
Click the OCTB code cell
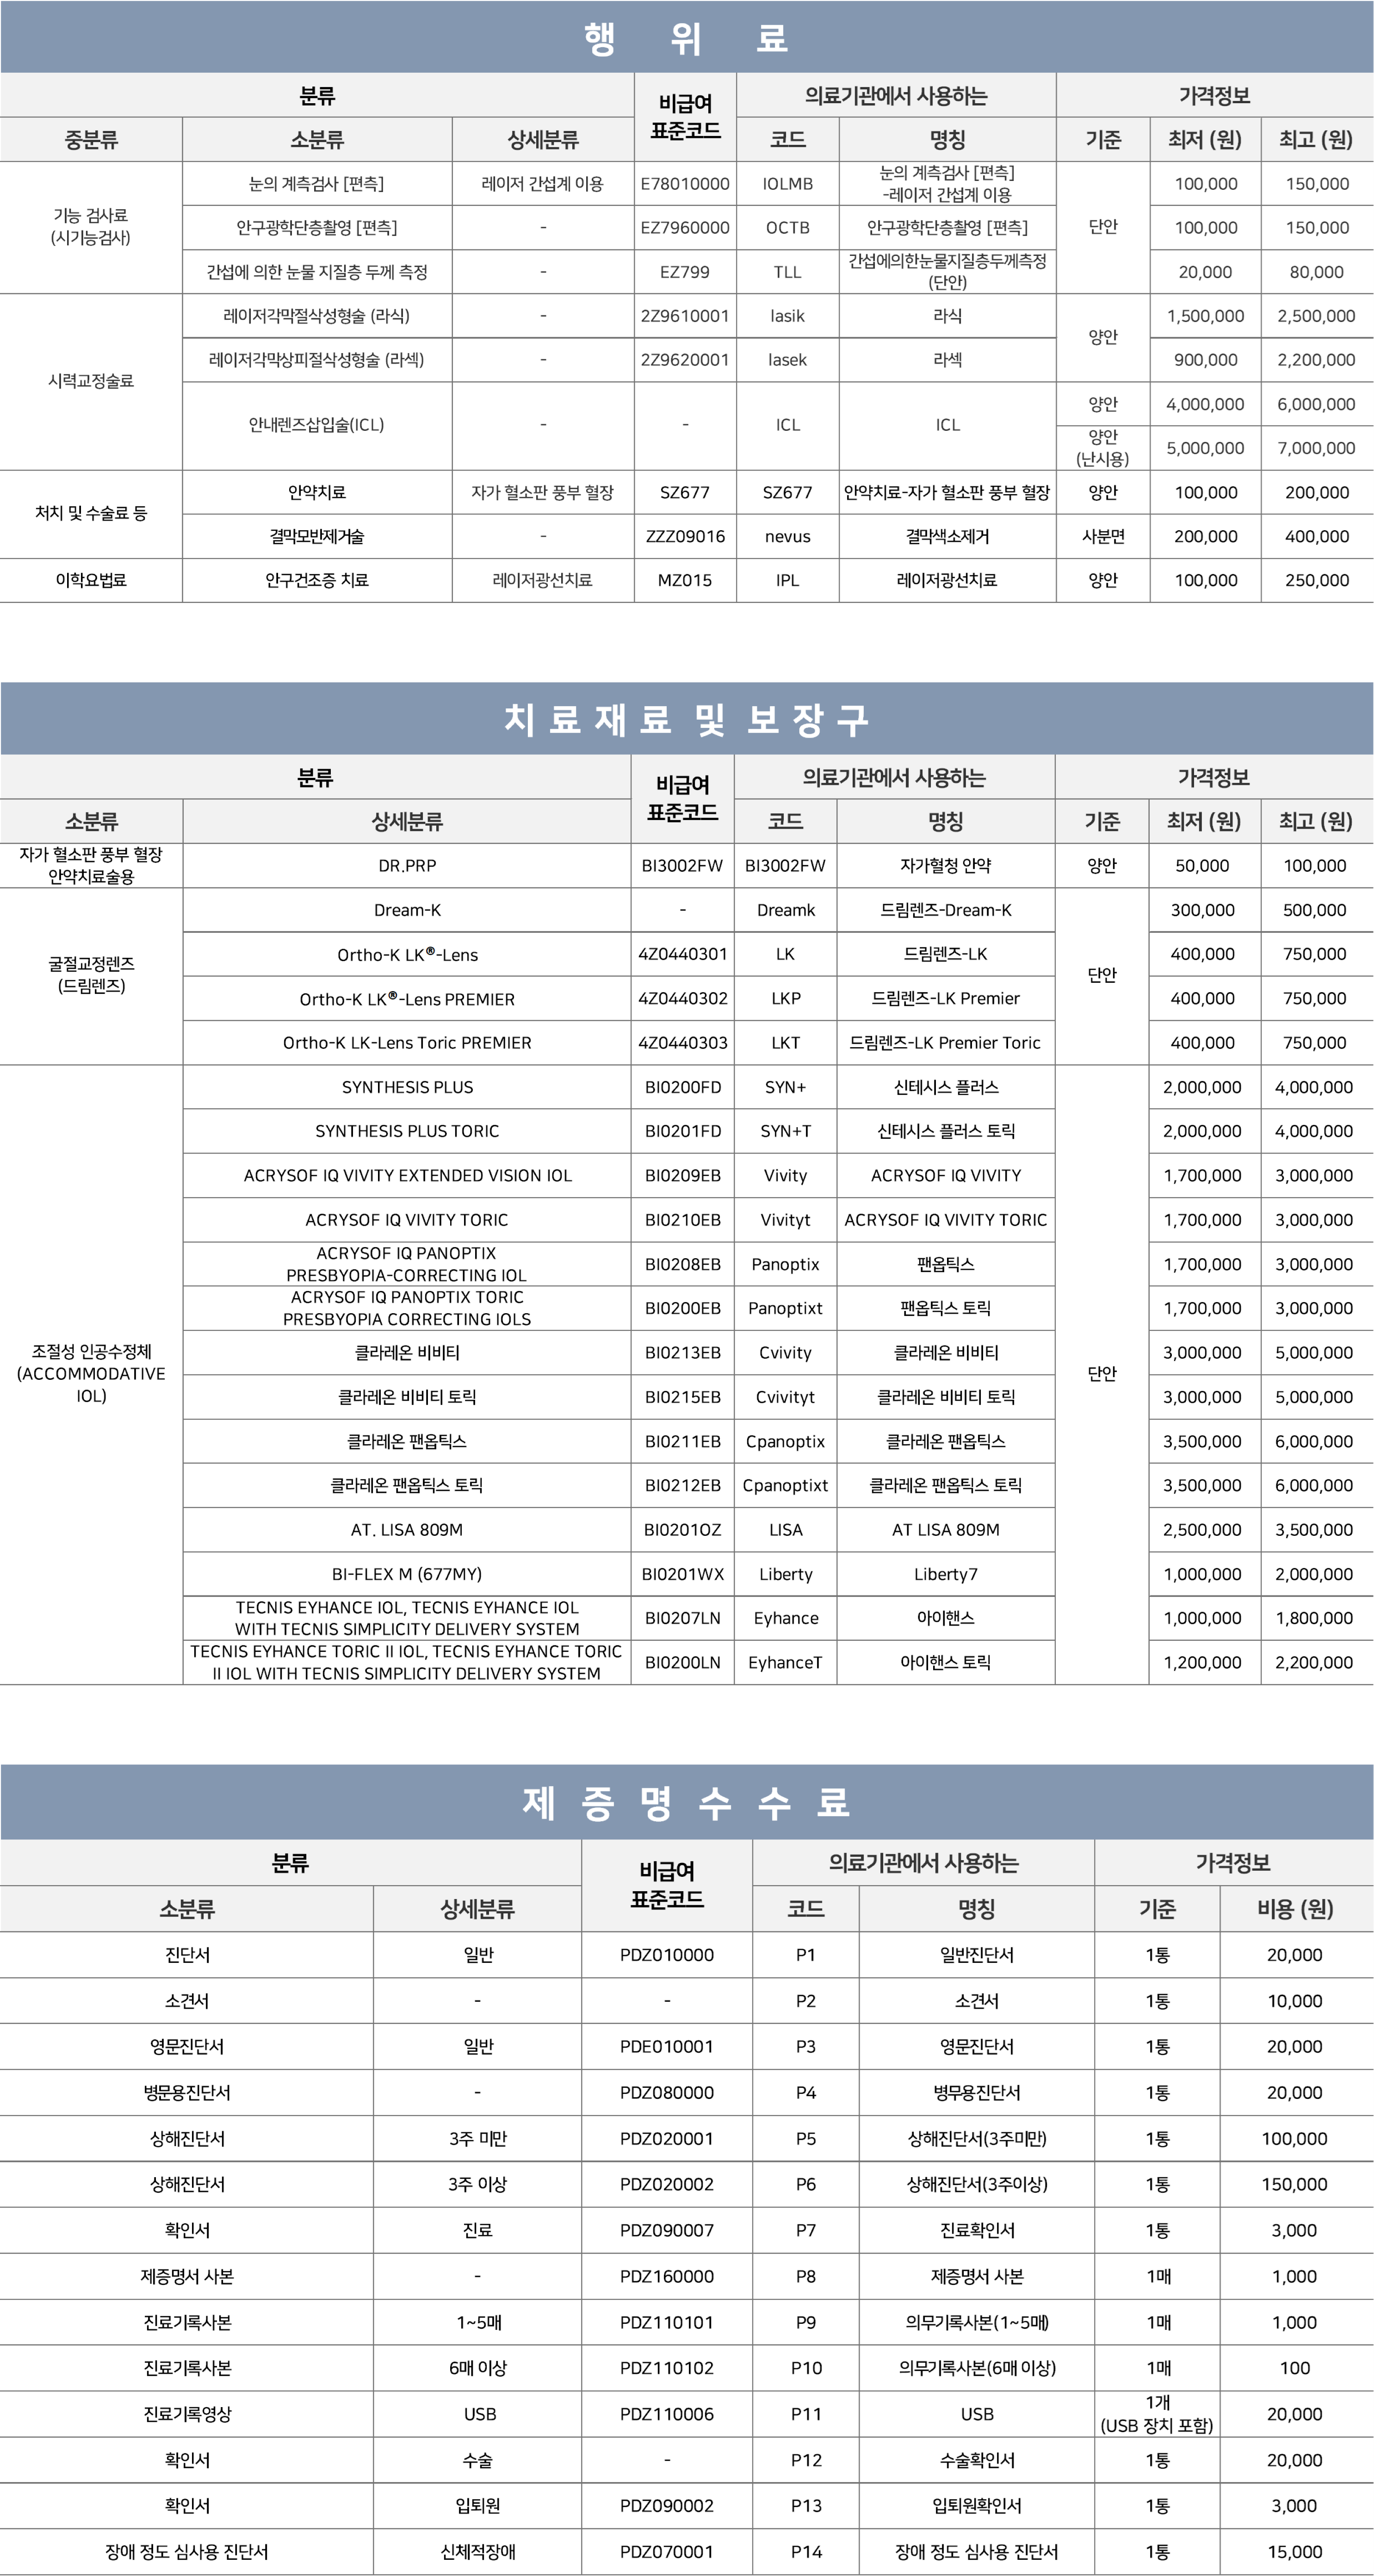coord(788,228)
